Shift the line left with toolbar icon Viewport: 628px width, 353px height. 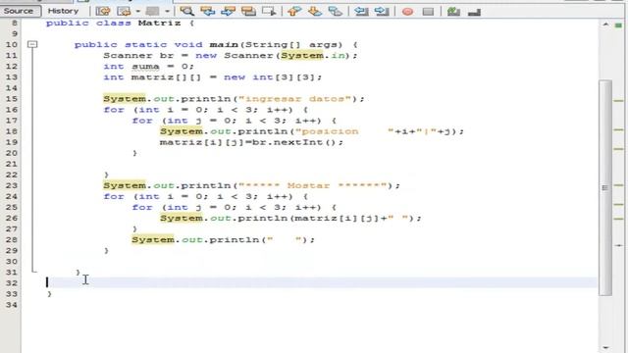361,11
